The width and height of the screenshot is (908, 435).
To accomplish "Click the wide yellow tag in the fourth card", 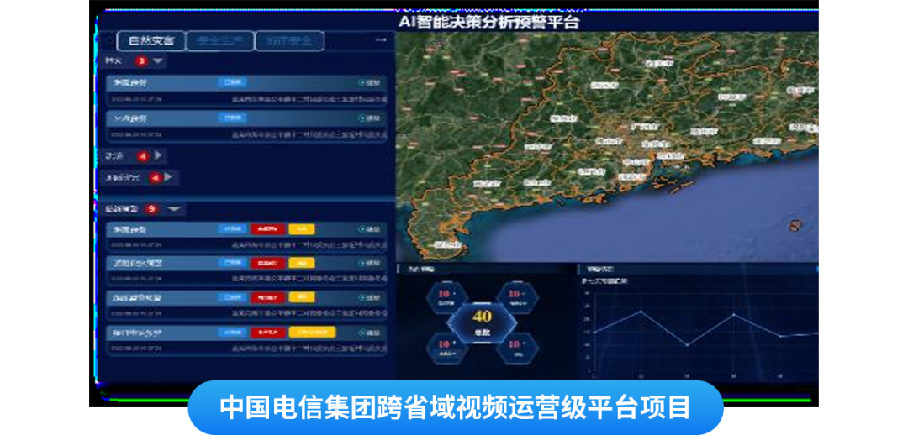I will tap(312, 333).
